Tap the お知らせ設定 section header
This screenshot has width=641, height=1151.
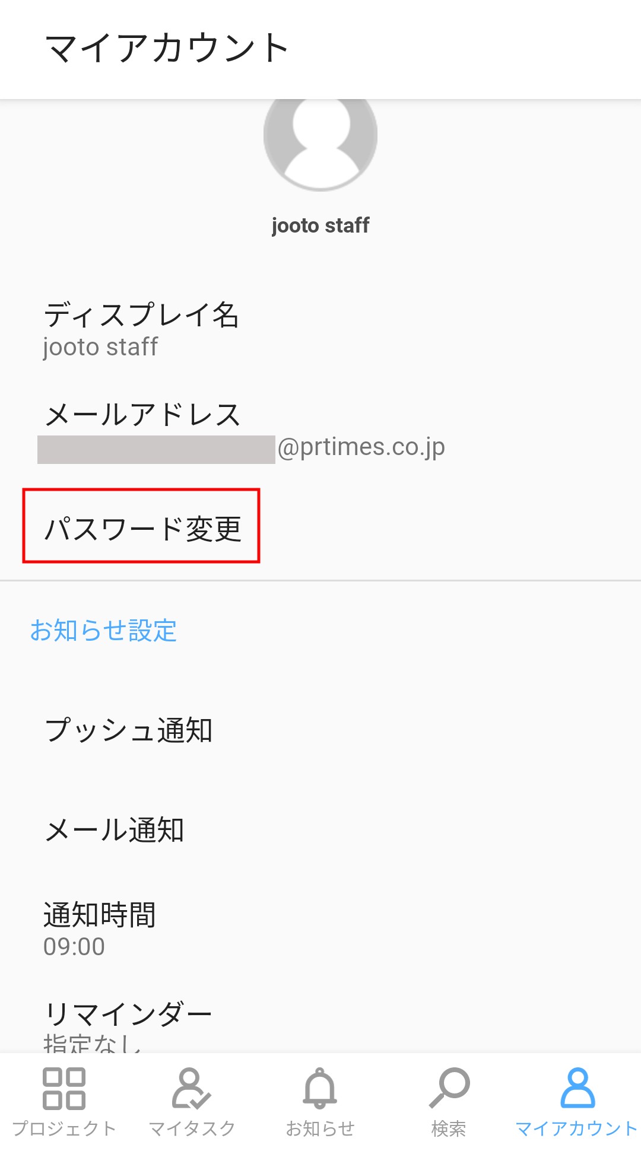click(103, 630)
